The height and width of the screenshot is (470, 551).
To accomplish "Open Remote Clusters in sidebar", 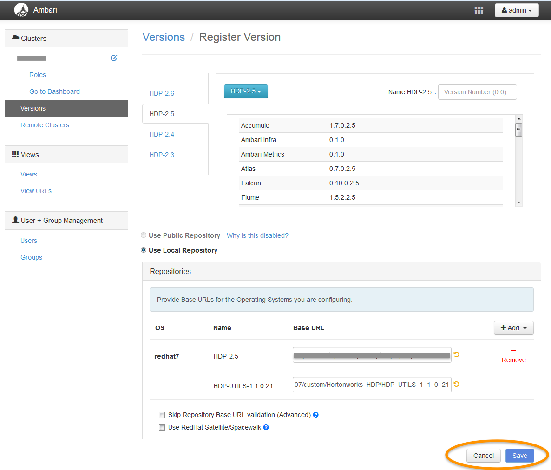I will pos(45,125).
